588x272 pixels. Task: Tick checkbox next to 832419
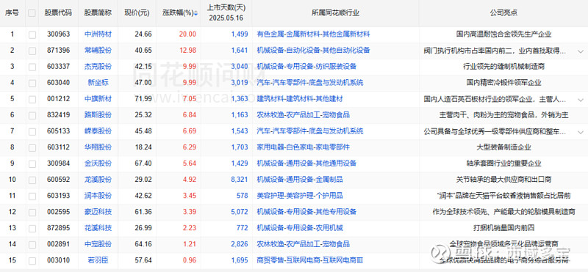pyautogui.click(x=32, y=116)
